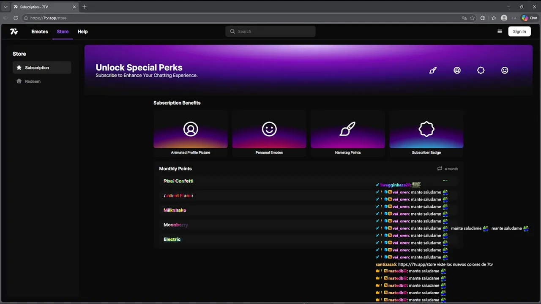Click the repeat icon next to 'a month'

click(x=440, y=168)
